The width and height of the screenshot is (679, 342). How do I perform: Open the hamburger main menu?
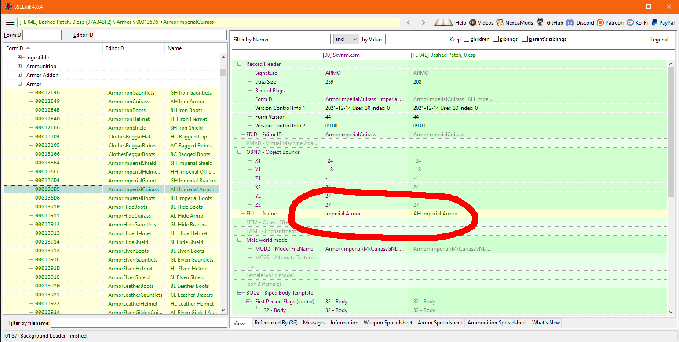tap(10, 22)
